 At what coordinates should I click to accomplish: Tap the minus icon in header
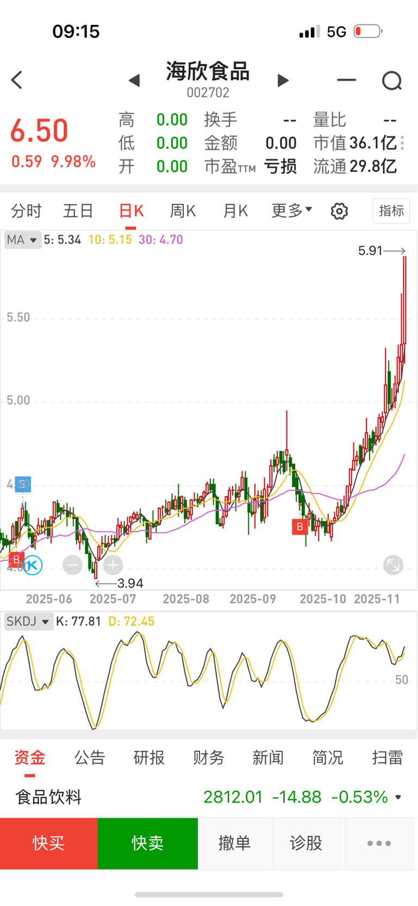346,80
